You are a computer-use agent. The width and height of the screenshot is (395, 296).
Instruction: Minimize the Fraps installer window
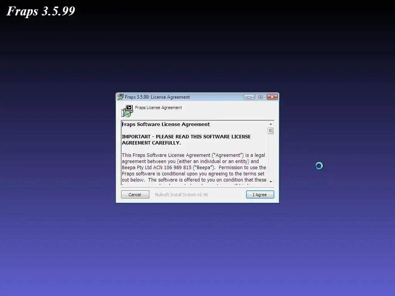click(x=249, y=97)
